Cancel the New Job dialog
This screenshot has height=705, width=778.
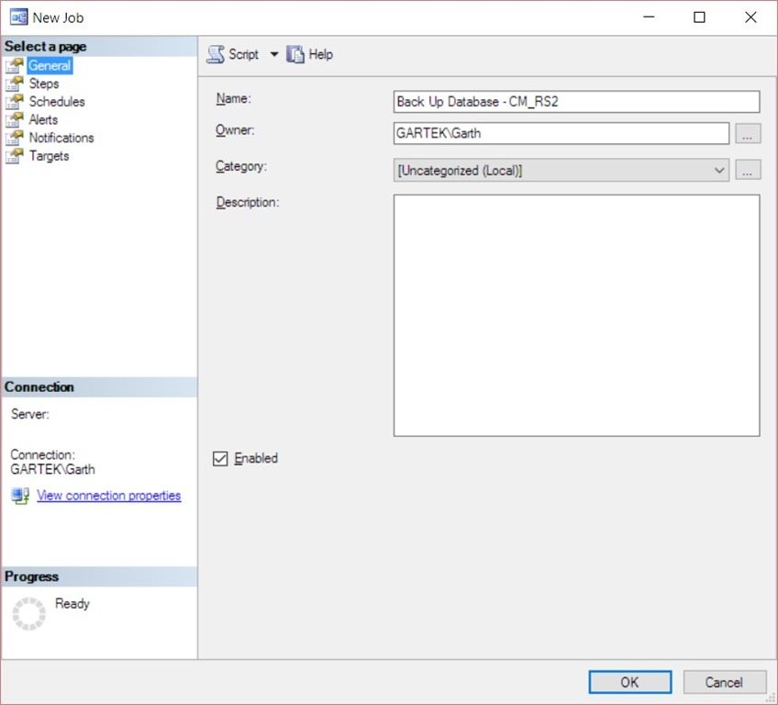click(724, 682)
